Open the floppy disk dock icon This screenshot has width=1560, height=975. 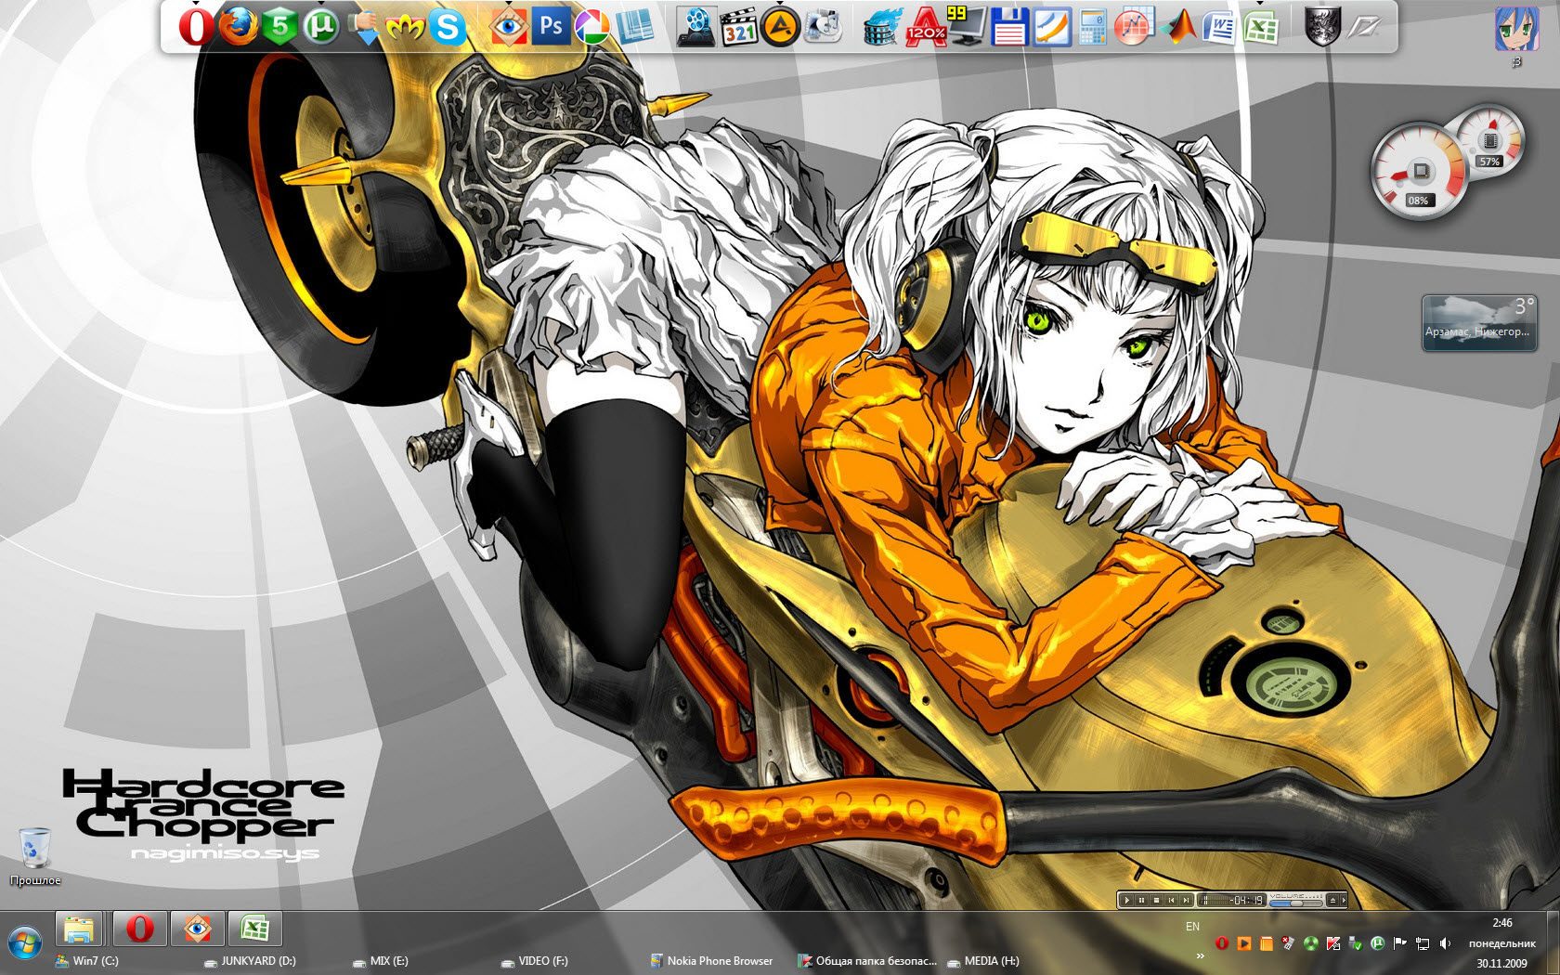tap(1008, 26)
